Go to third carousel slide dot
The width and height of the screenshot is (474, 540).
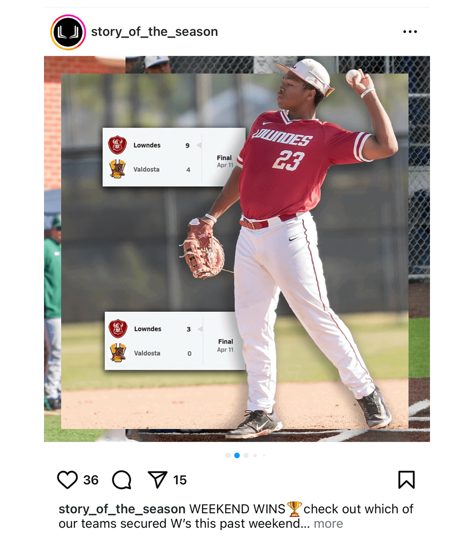(246, 455)
